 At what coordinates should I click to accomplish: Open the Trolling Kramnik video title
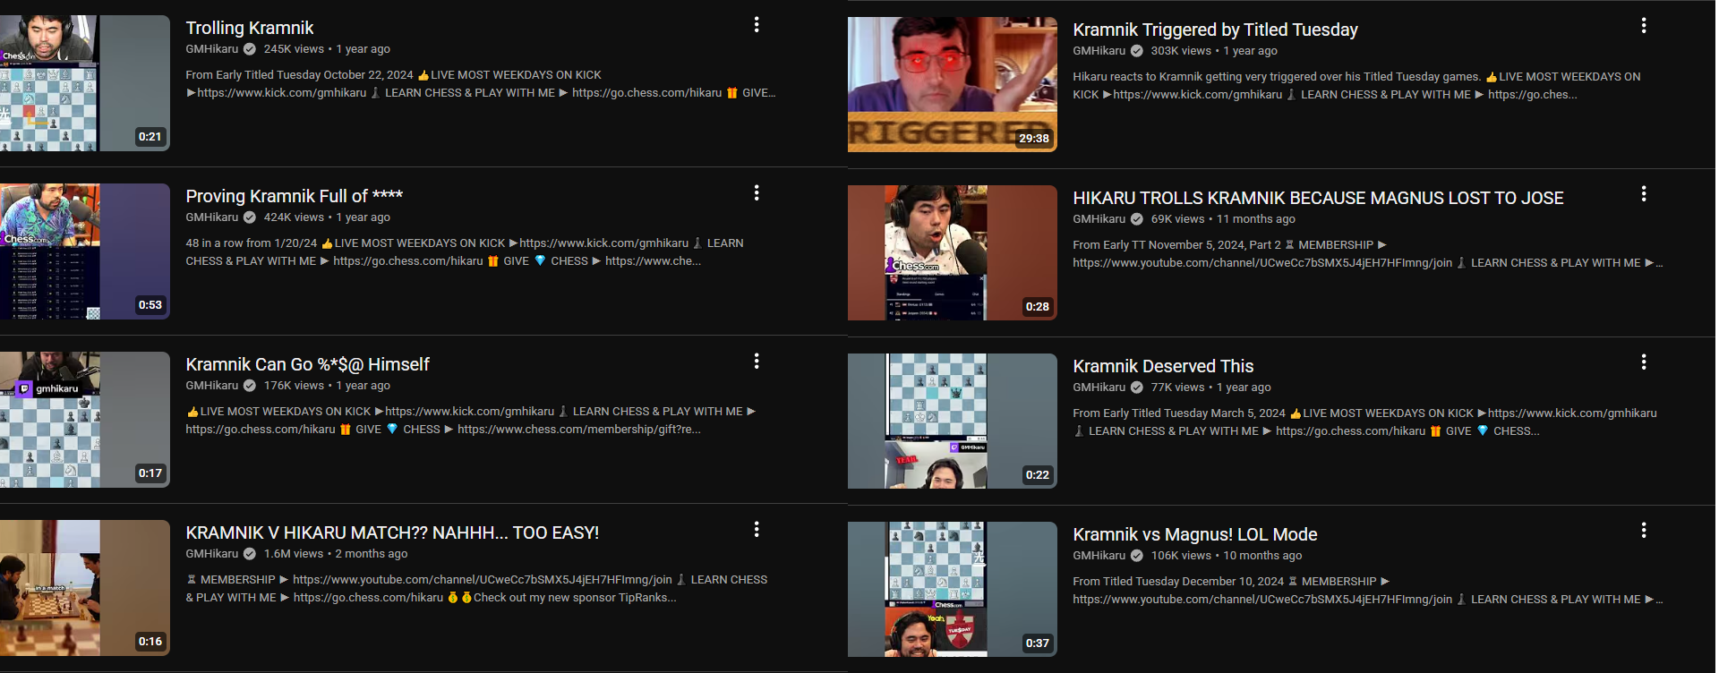[x=250, y=28]
